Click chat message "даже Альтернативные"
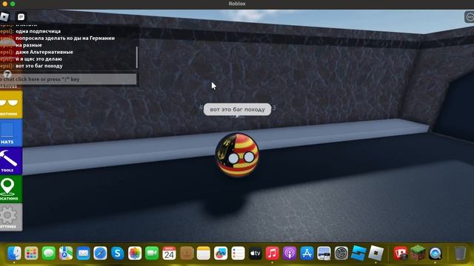This screenshot has width=474, height=266. click(44, 52)
